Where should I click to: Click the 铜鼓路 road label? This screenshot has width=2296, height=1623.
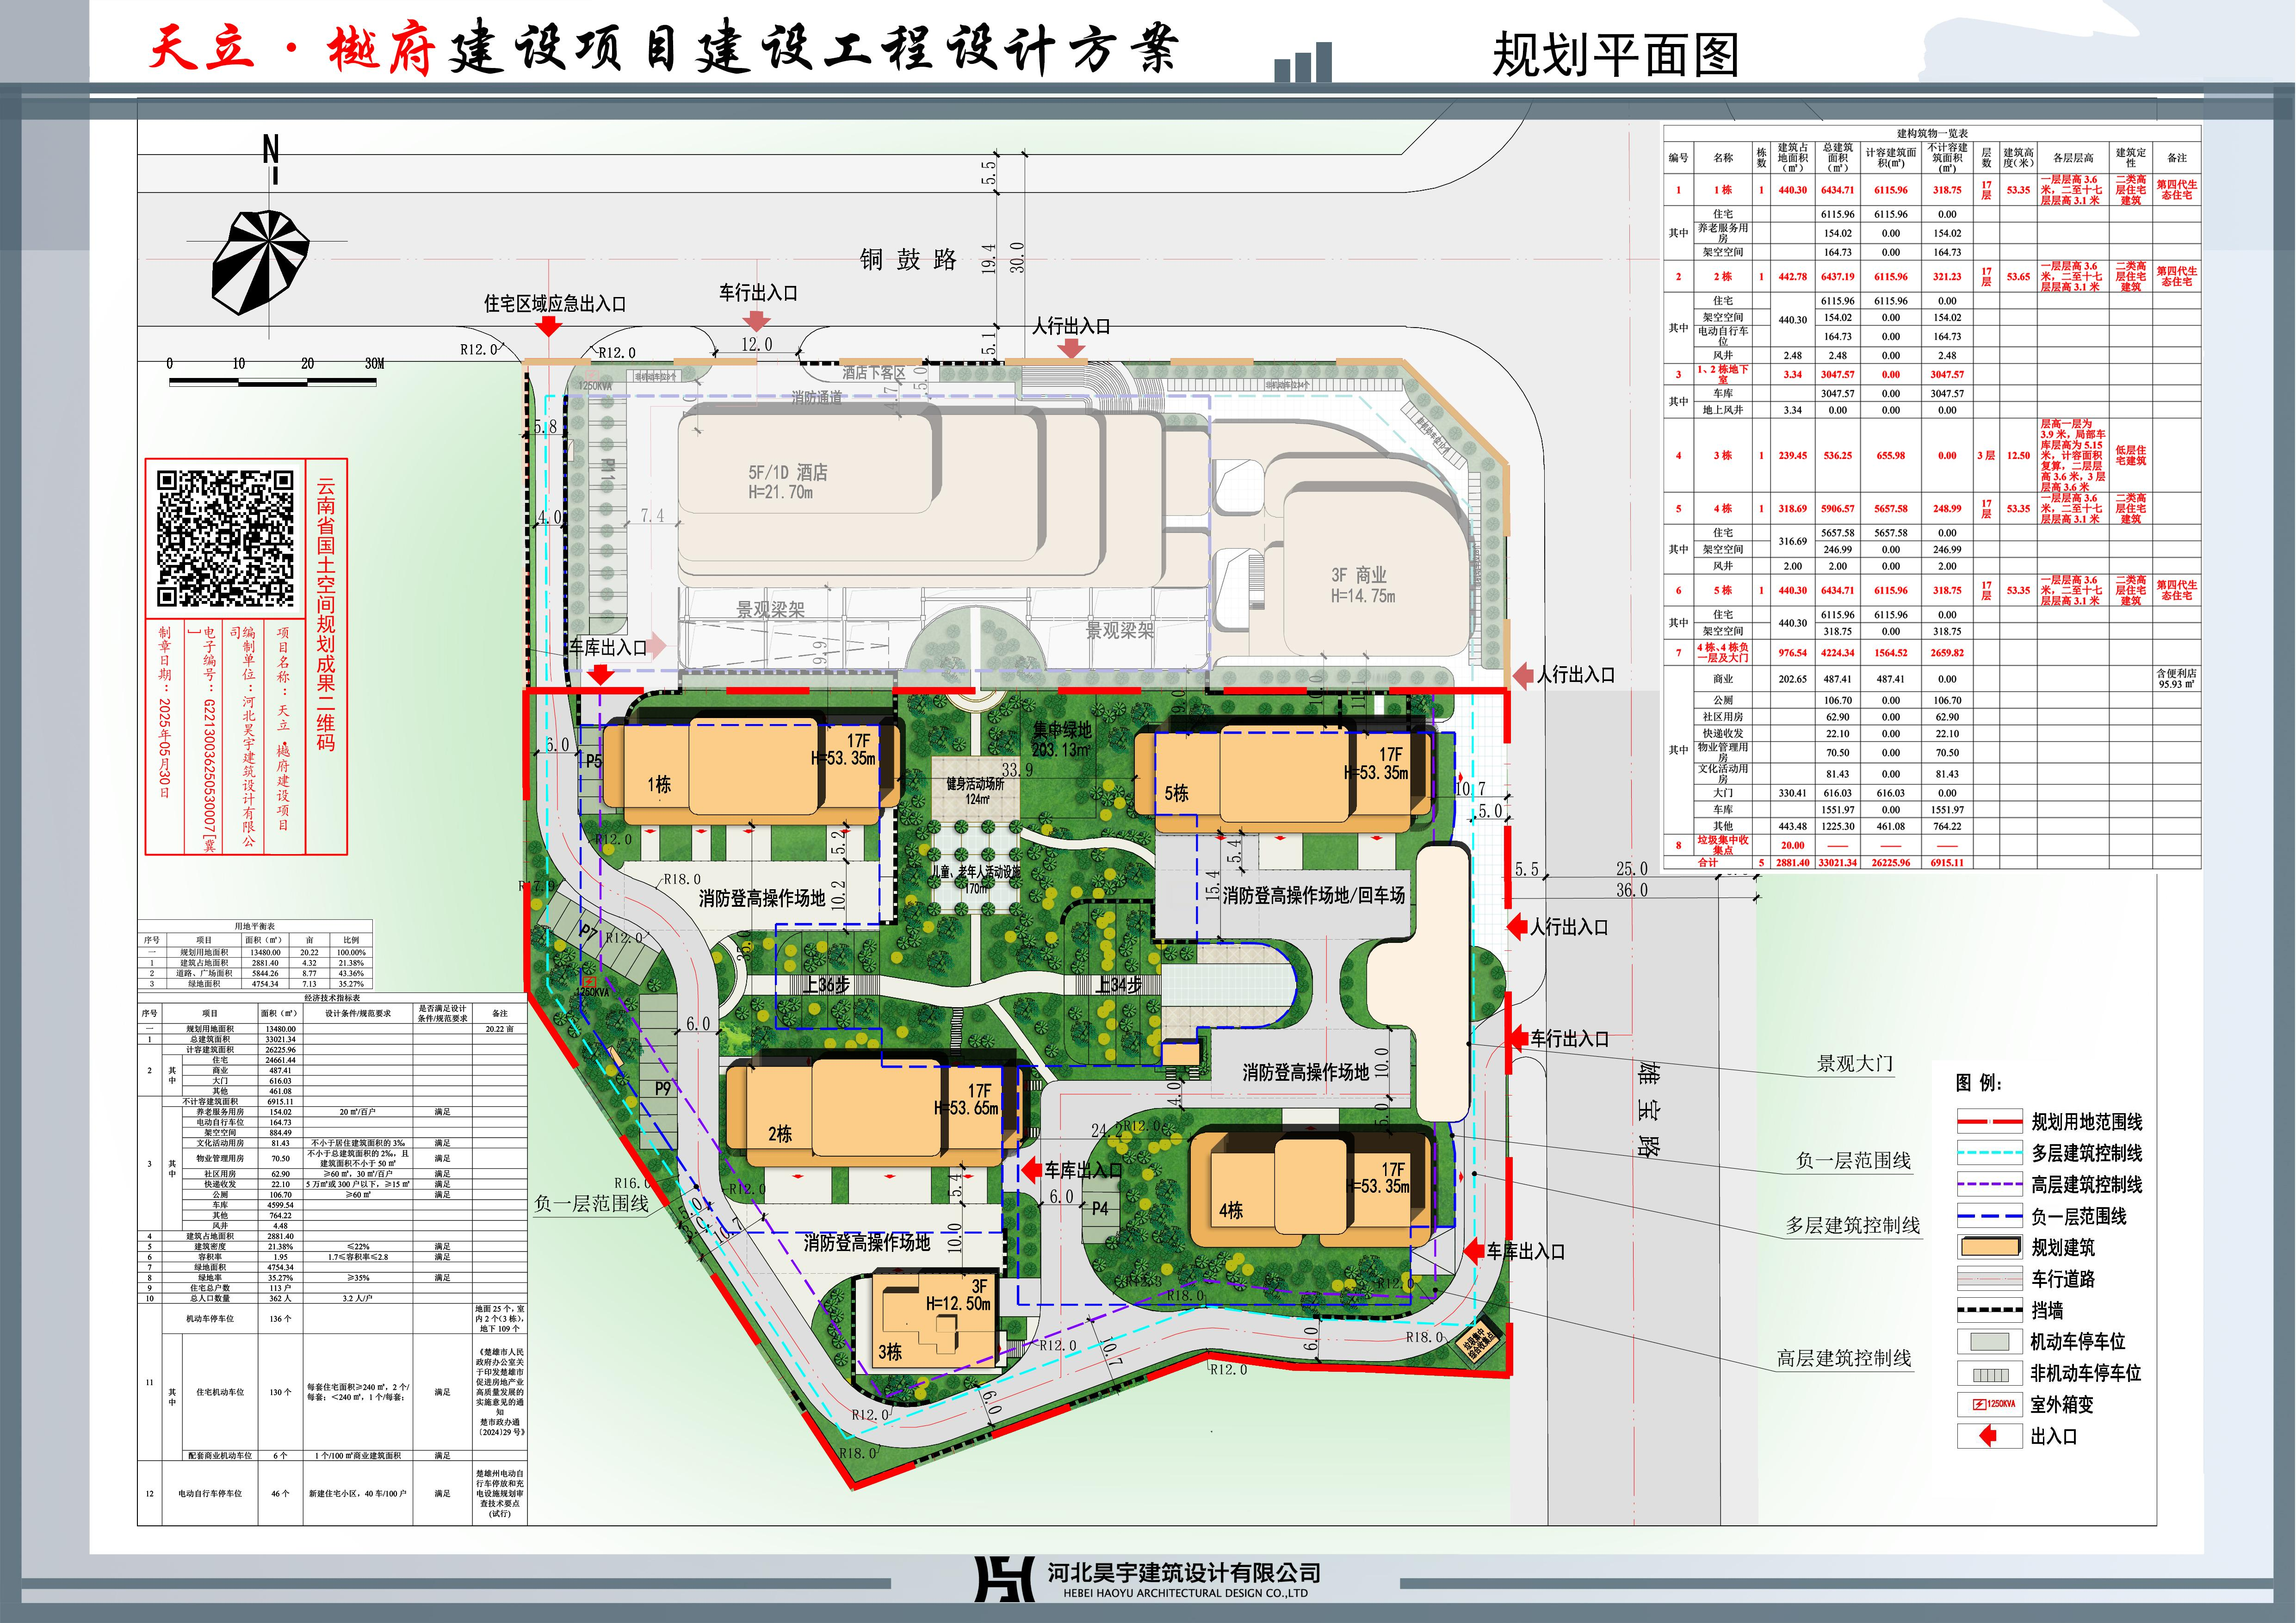[908, 260]
